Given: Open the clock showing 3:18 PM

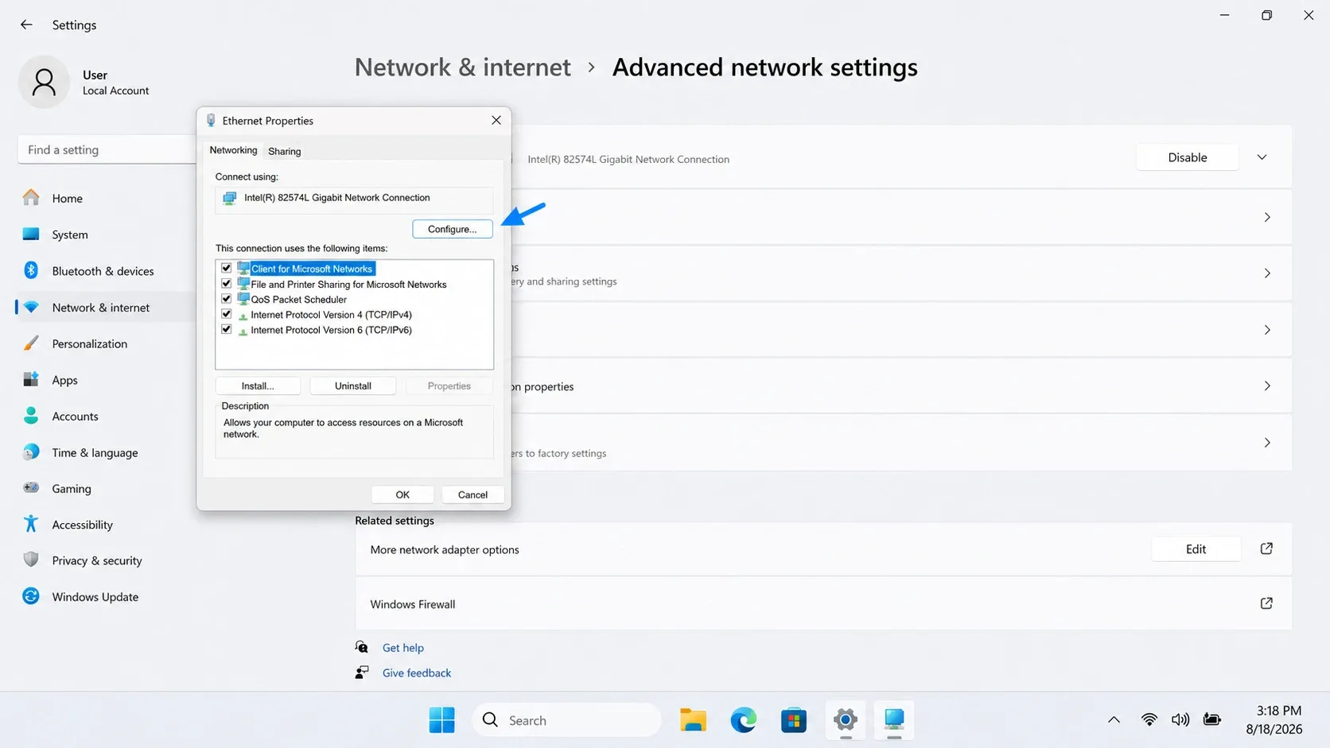Looking at the screenshot, I should coord(1278,711).
